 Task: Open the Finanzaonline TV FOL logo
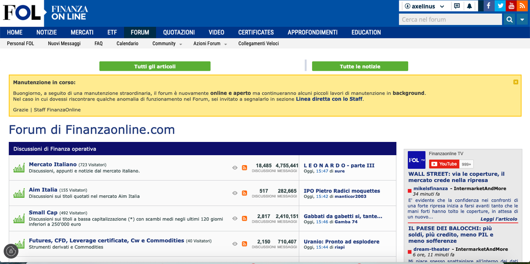point(417,160)
